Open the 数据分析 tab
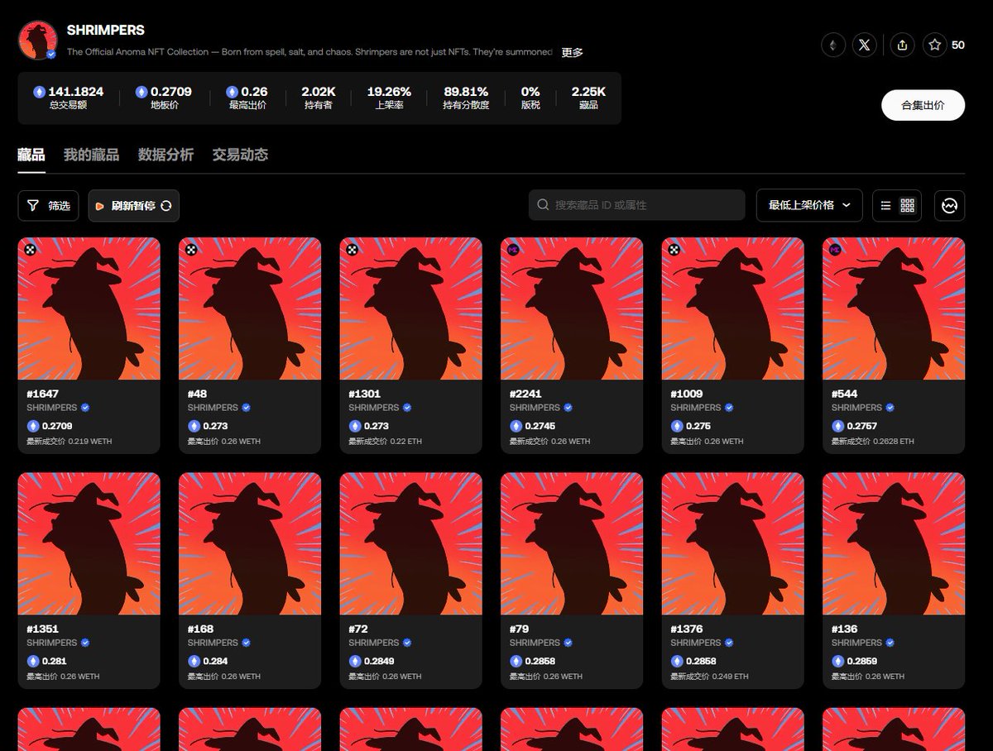Viewport: 993px width, 751px height. (x=165, y=155)
